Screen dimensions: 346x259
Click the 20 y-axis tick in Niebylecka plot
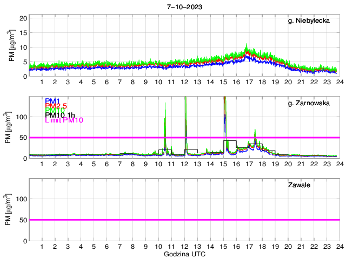pyautogui.click(x=23, y=18)
